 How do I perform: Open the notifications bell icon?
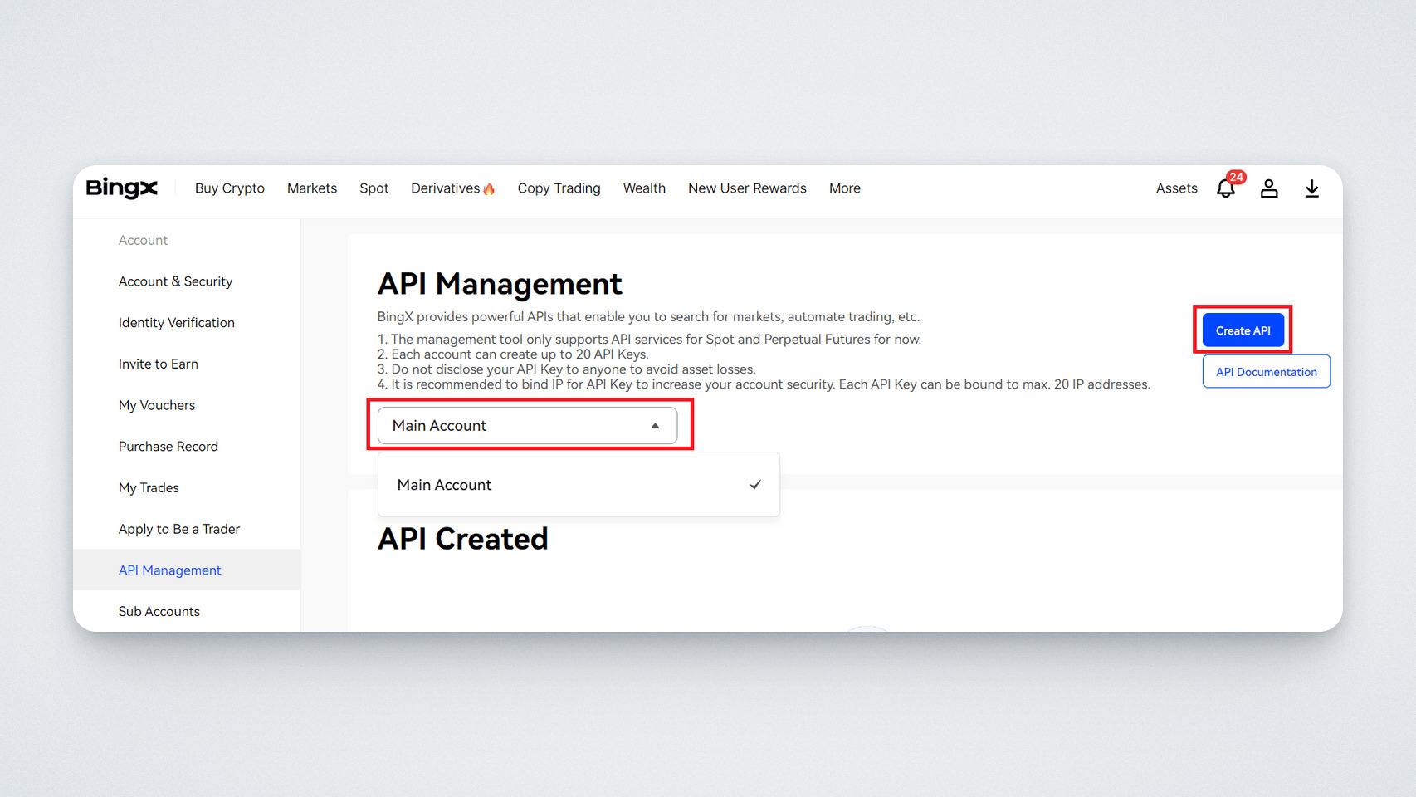coord(1225,189)
